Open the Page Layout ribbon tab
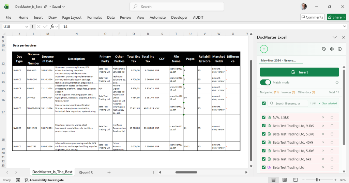This screenshot has width=349, height=183. pyautogui.click(x=72, y=17)
